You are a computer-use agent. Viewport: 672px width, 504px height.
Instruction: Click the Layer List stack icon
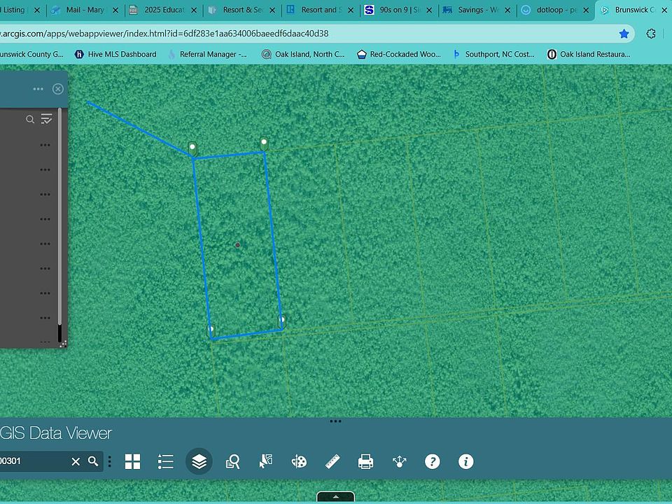pyautogui.click(x=199, y=461)
